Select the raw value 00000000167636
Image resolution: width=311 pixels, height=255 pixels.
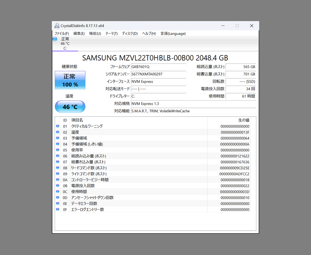235,162
